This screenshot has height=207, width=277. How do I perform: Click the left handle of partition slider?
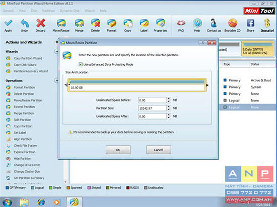(x=66, y=85)
